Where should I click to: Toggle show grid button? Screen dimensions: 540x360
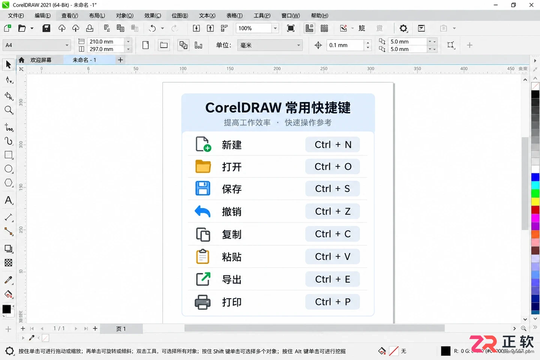324,28
